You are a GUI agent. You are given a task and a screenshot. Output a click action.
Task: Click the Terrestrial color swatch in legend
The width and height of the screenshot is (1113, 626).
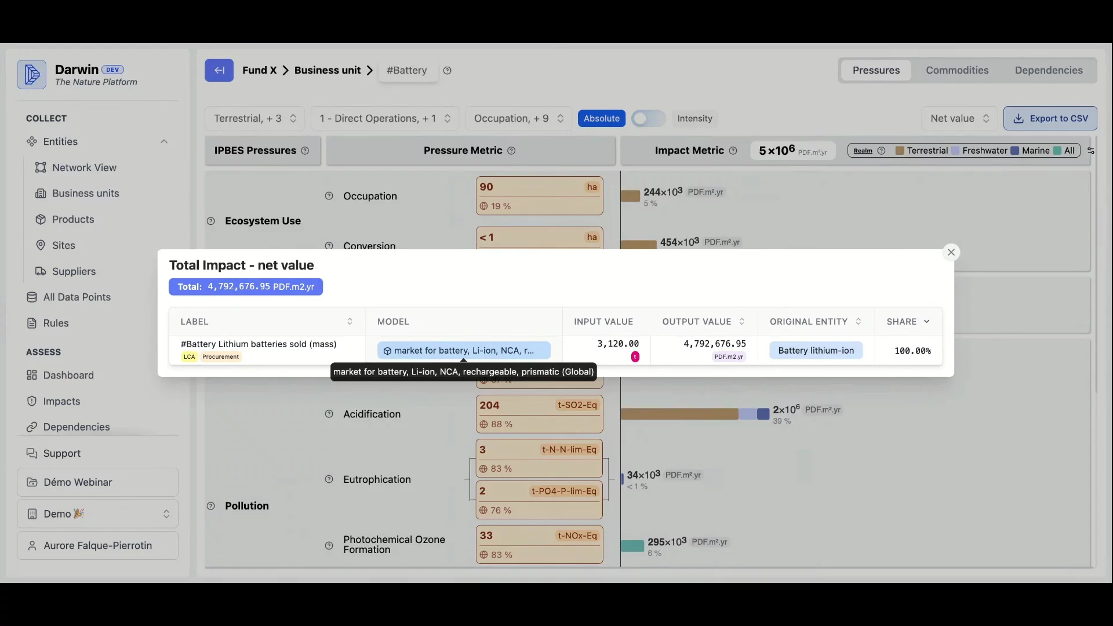900,151
